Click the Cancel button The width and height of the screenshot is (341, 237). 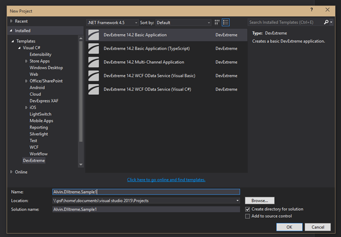(x=318, y=227)
